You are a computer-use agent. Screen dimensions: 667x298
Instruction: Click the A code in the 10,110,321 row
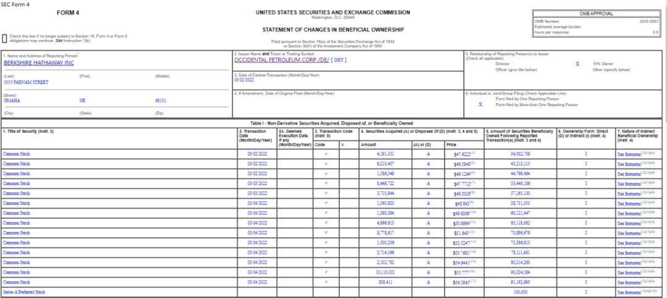coord(428,273)
